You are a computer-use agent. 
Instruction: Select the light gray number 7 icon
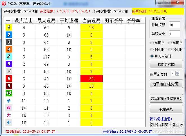9,71
